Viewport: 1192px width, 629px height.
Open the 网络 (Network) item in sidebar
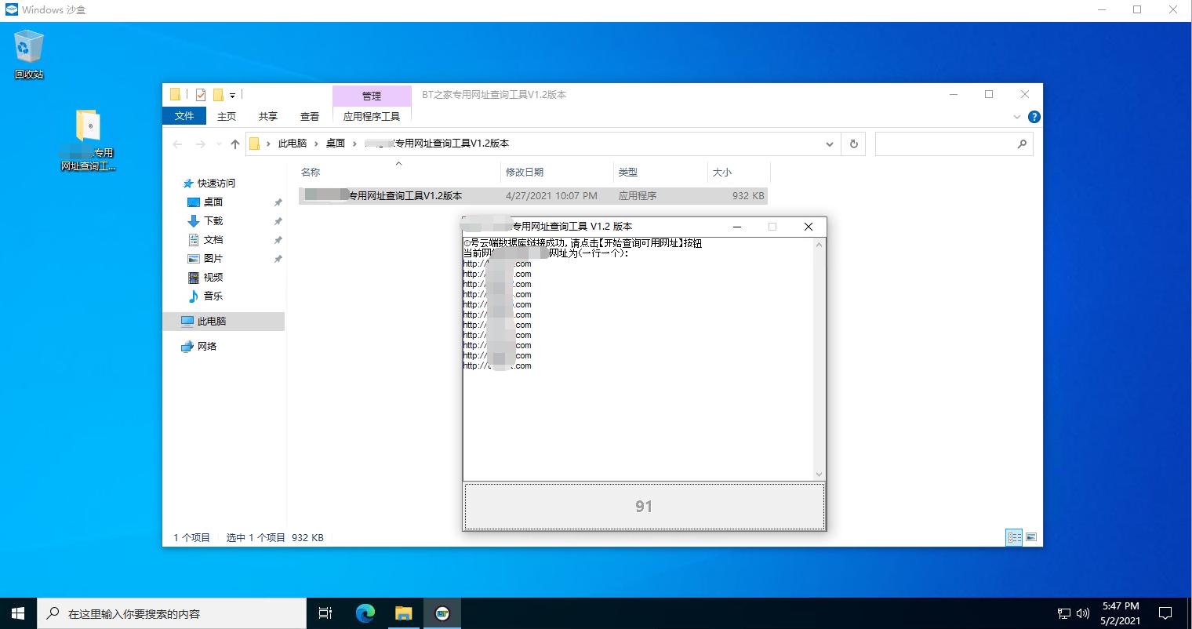[208, 346]
